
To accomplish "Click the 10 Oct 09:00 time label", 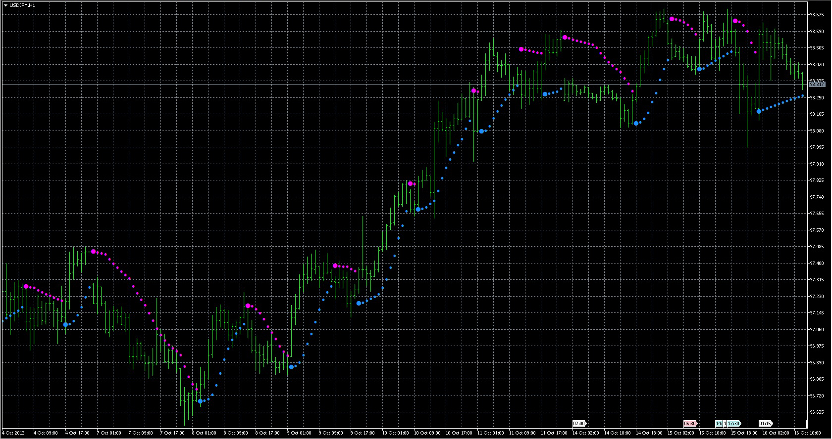I will pyautogui.click(x=427, y=433).
